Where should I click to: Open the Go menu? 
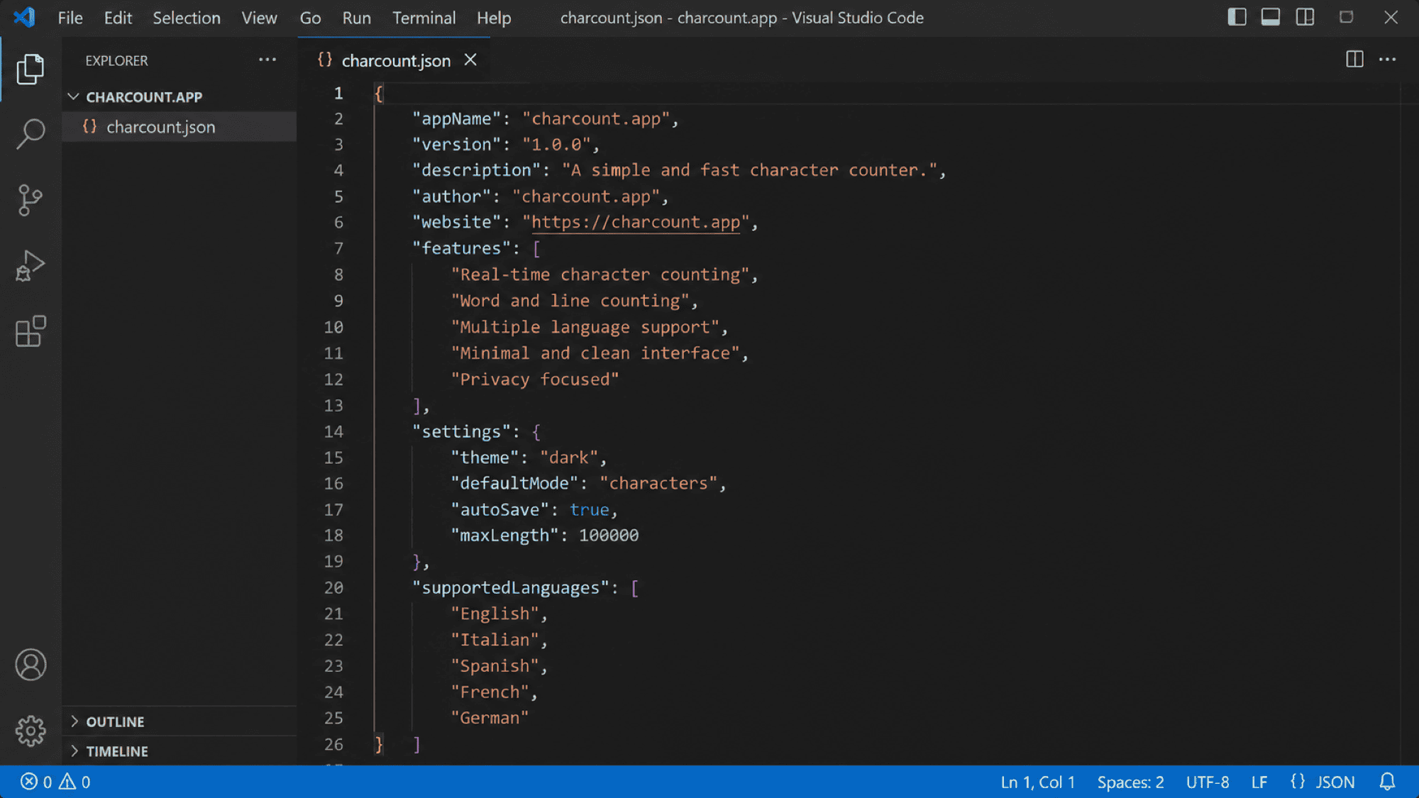point(310,18)
